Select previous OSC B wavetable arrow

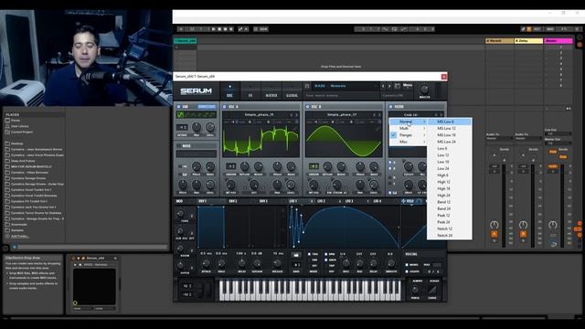pos(375,115)
